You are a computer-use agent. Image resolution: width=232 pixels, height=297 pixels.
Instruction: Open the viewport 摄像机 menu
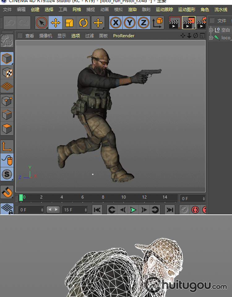tap(46, 36)
